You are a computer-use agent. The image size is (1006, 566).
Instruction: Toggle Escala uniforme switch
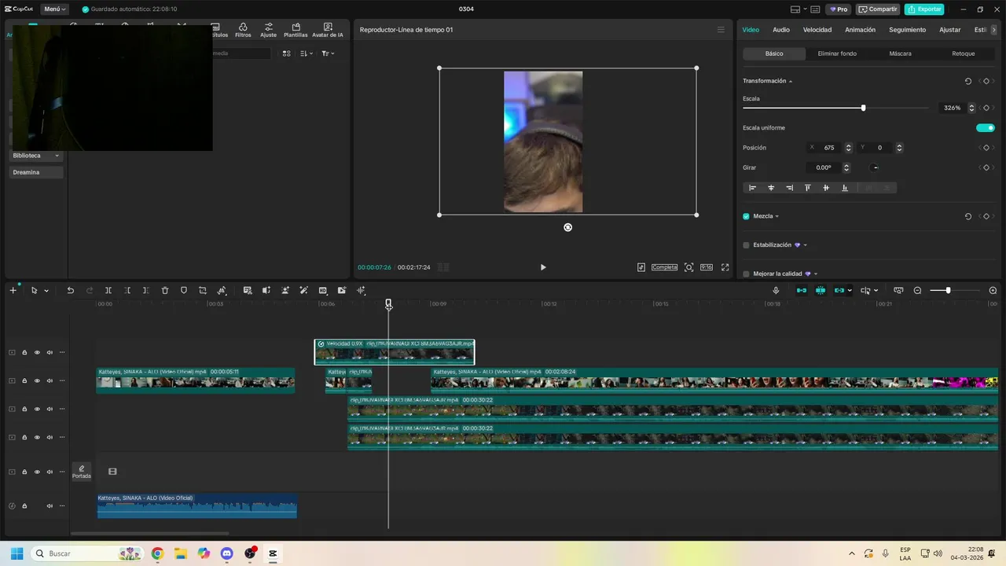coord(986,127)
